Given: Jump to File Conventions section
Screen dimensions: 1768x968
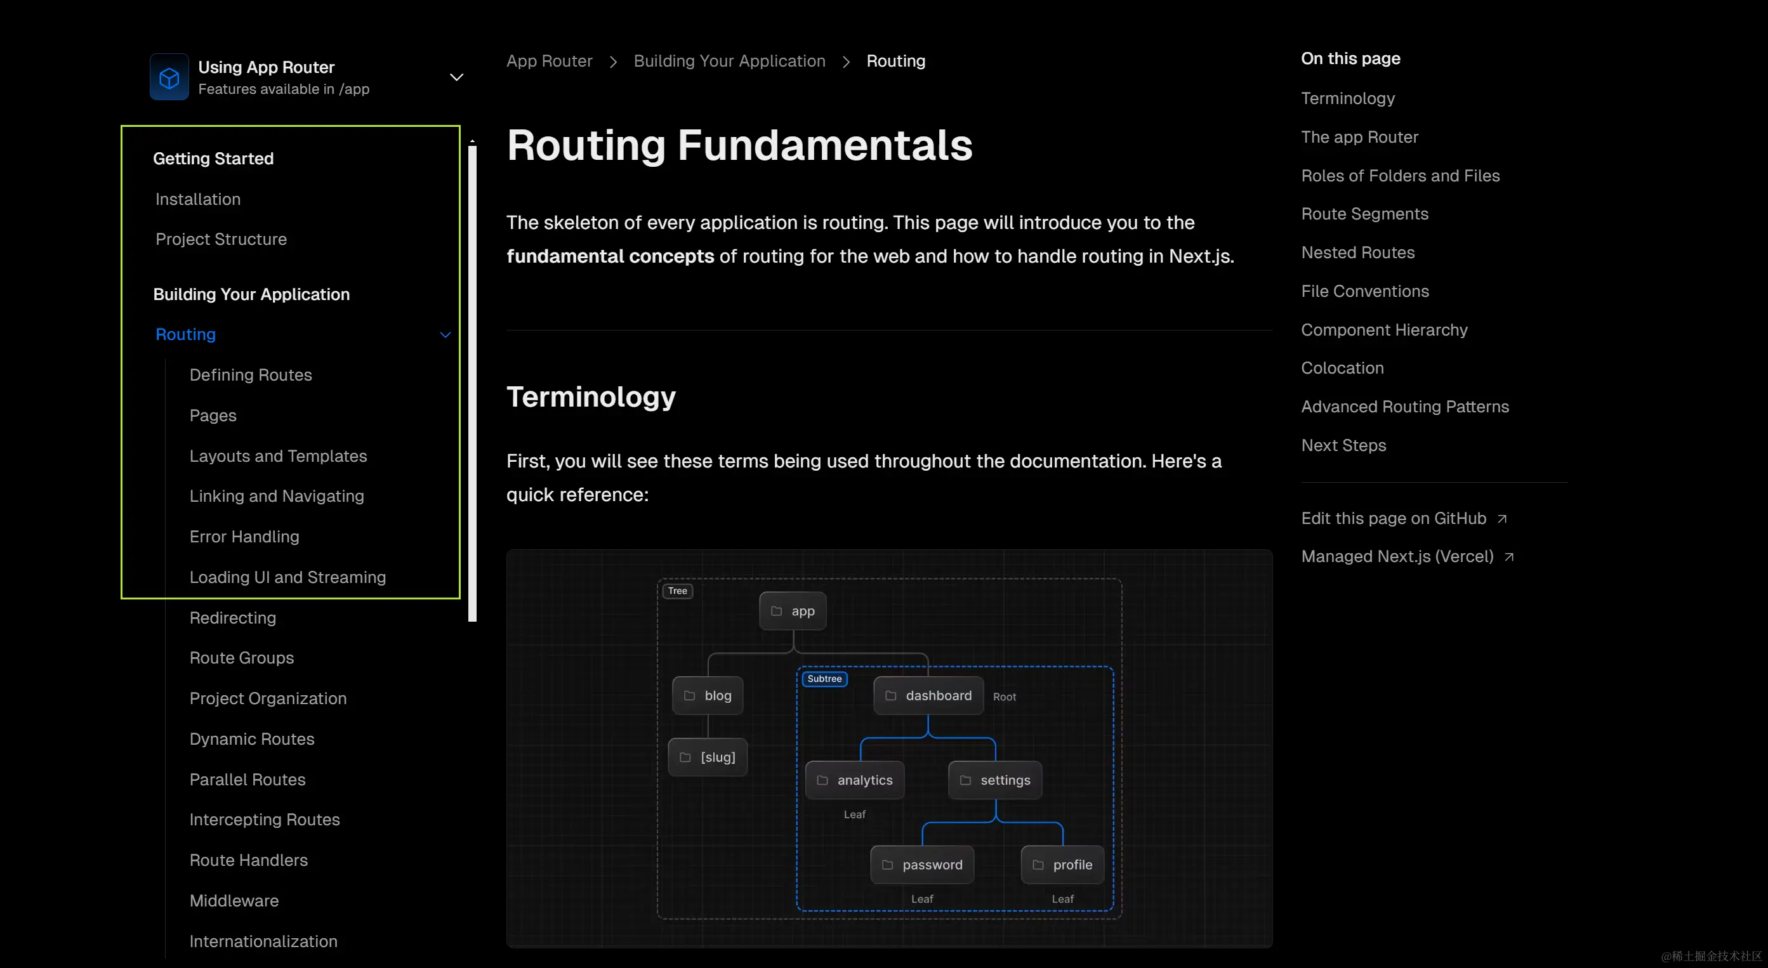Looking at the screenshot, I should (x=1364, y=292).
